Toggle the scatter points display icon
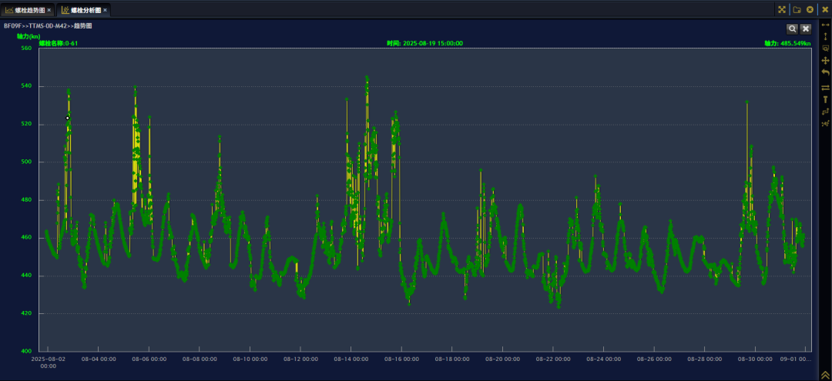Image resolution: width=832 pixels, height=381 pixels. coord(825,123)
